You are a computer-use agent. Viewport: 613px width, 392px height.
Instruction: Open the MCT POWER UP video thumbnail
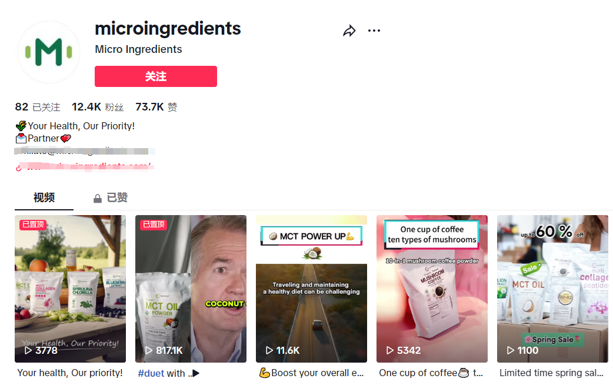tap(311, 288)
